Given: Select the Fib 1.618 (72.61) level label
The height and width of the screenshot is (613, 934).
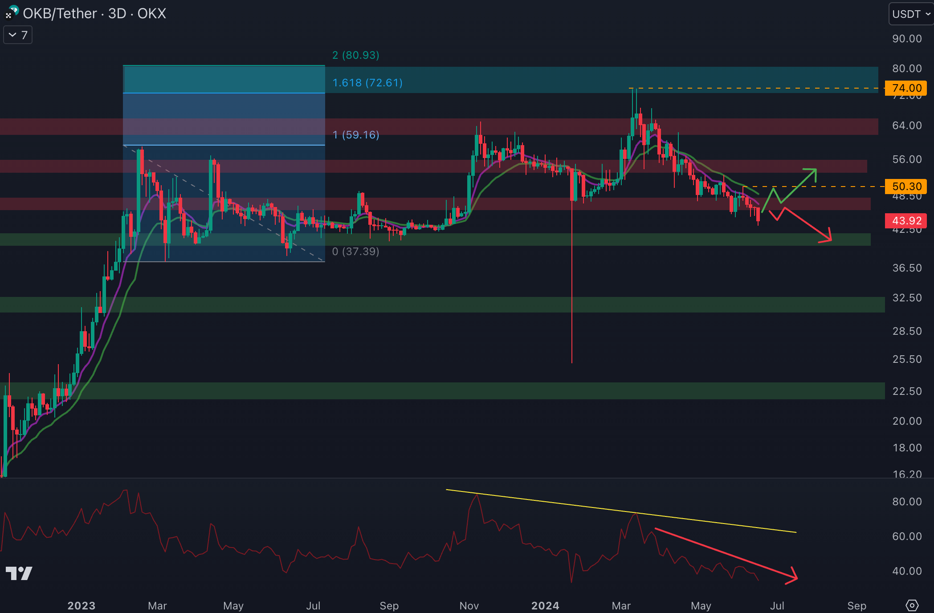Looking at the screenshot, I should [x=367, y=83].
